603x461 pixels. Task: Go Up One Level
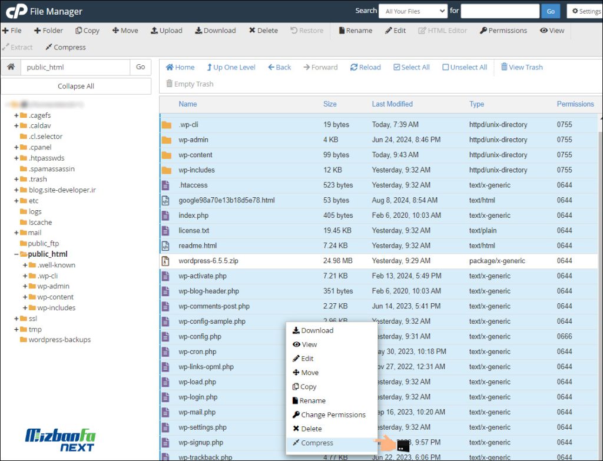tap(231, 67)
